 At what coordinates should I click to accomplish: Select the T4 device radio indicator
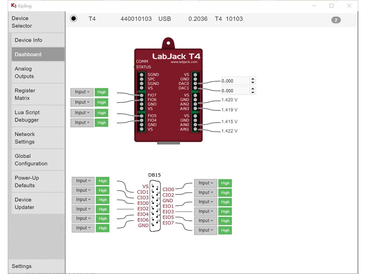click(73, 18)
